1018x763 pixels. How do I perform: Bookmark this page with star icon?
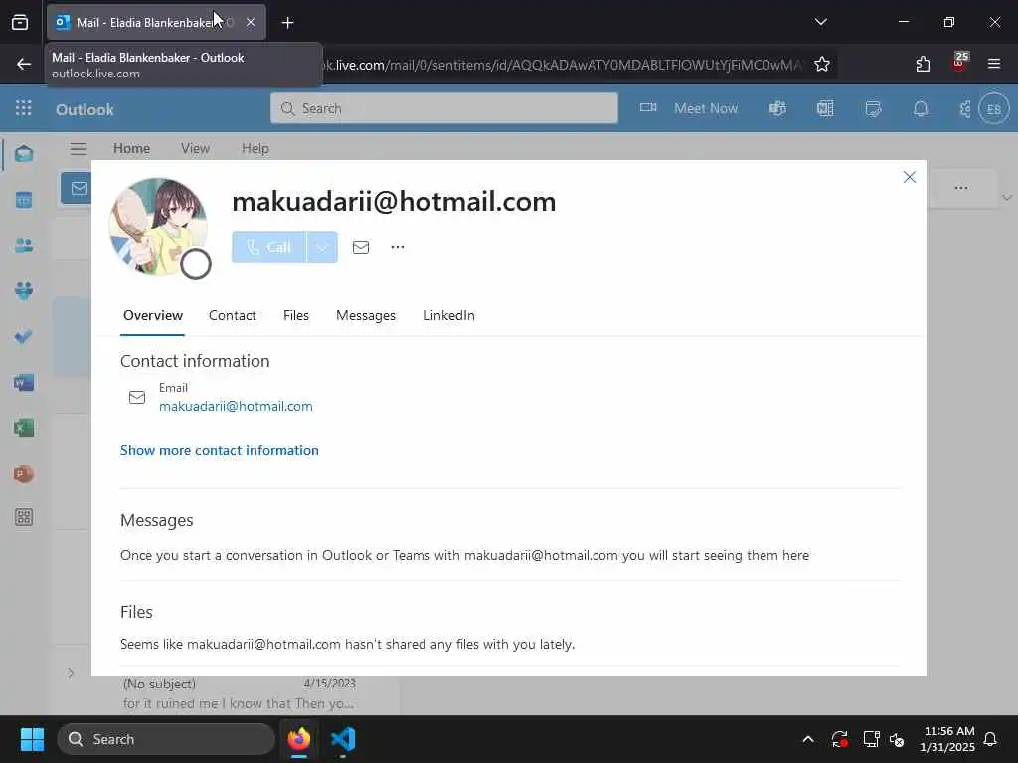pos(822,65)
